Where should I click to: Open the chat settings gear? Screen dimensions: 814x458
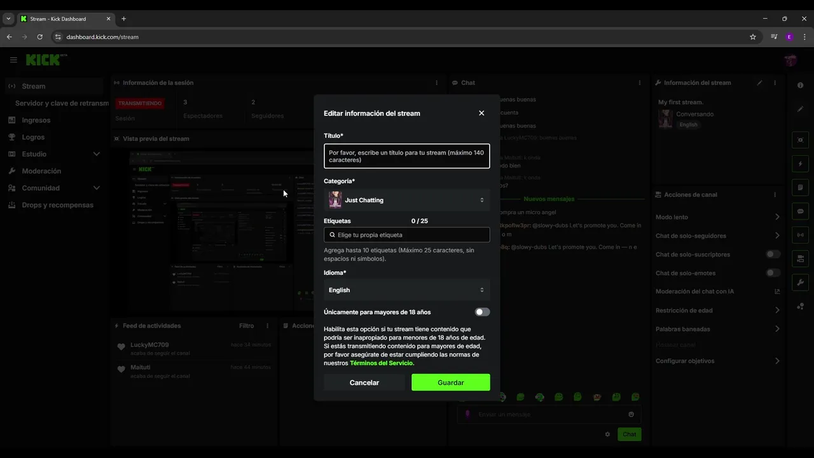click(x=607, y=434)
